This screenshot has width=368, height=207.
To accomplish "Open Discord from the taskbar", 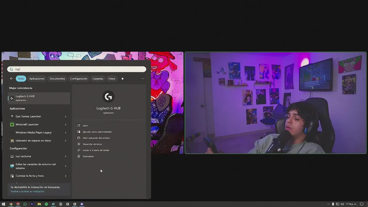I will (x=82, y=204).
